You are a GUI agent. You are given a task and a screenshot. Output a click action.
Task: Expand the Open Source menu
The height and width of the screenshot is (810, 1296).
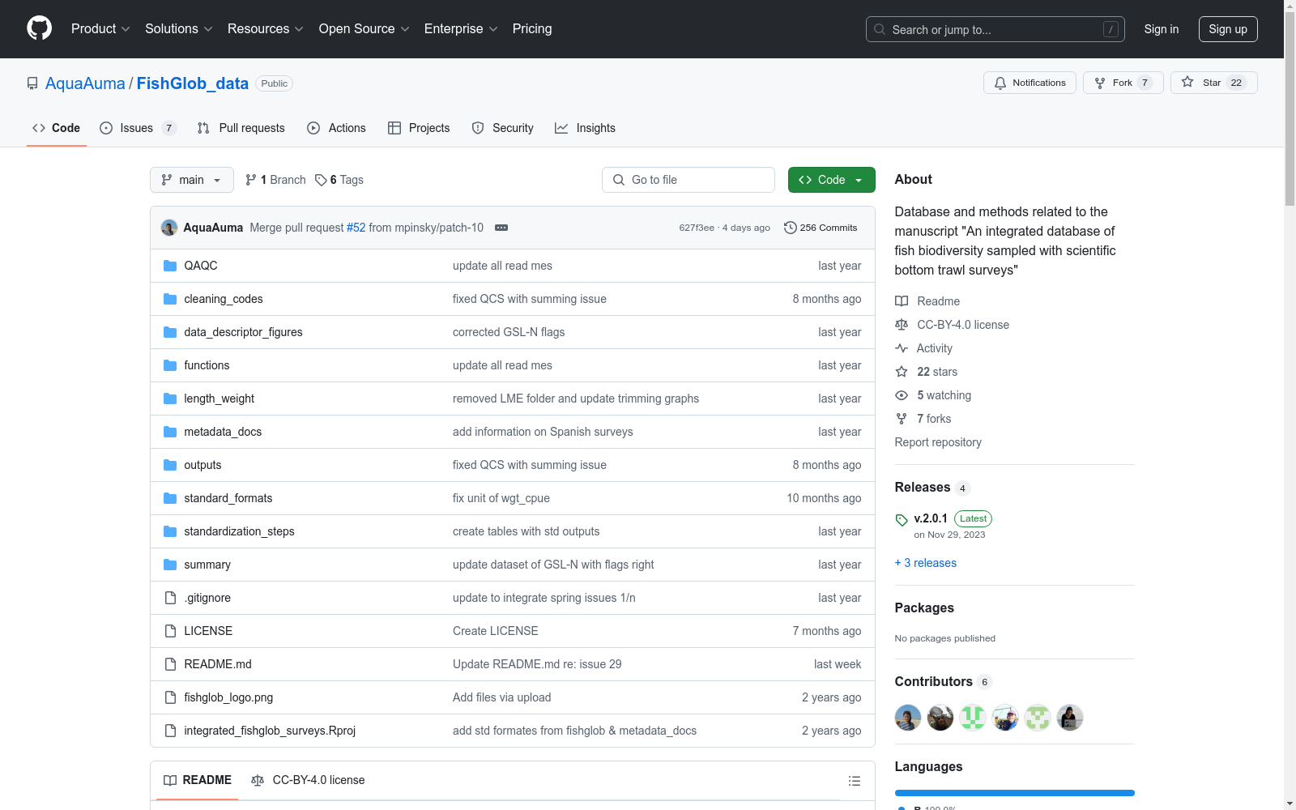(x=364, y=29)
